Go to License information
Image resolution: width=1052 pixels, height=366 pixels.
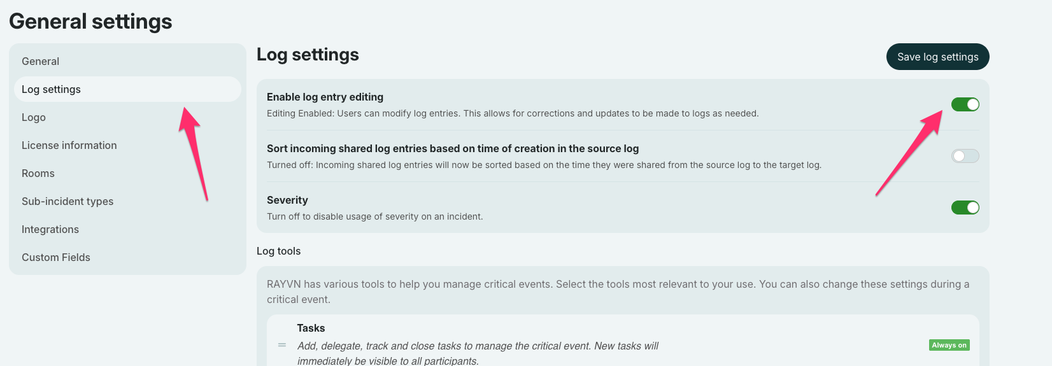[x=69, y=145]
